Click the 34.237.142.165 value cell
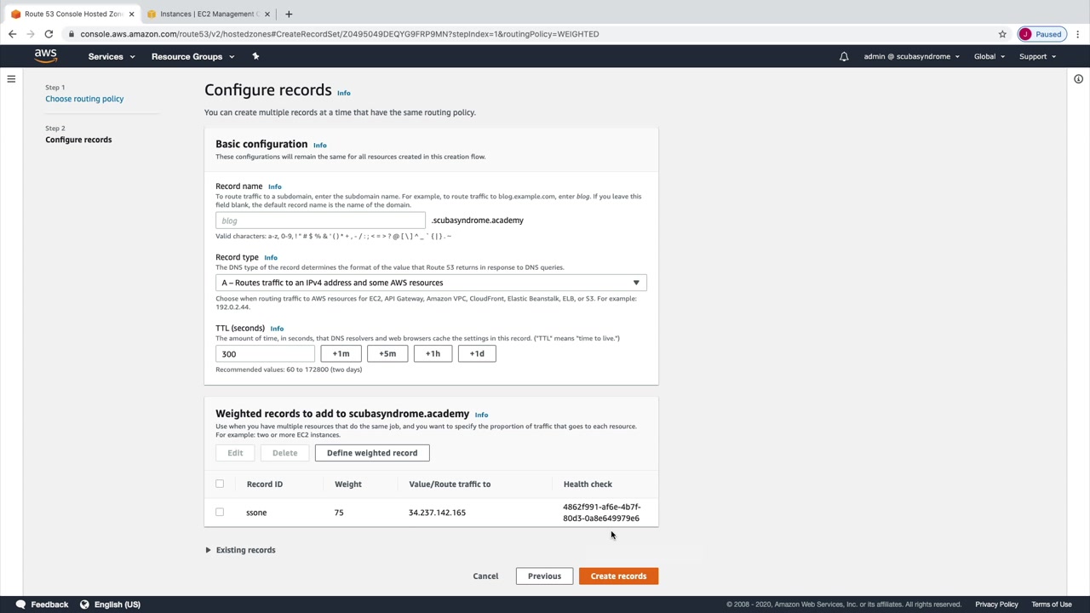Viewport: 1090px width, 613px height. coord(437,513)
